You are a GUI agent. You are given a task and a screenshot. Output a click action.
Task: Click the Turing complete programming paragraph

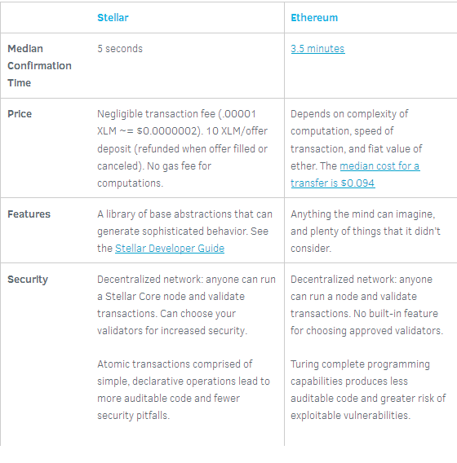pos(368,390)
